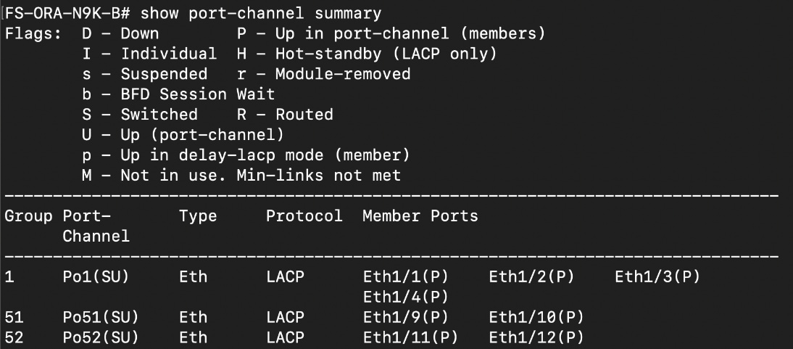The image size is (793, 349).
Task: Select member port Eth1/11(P)
Action: pos(410,337)
